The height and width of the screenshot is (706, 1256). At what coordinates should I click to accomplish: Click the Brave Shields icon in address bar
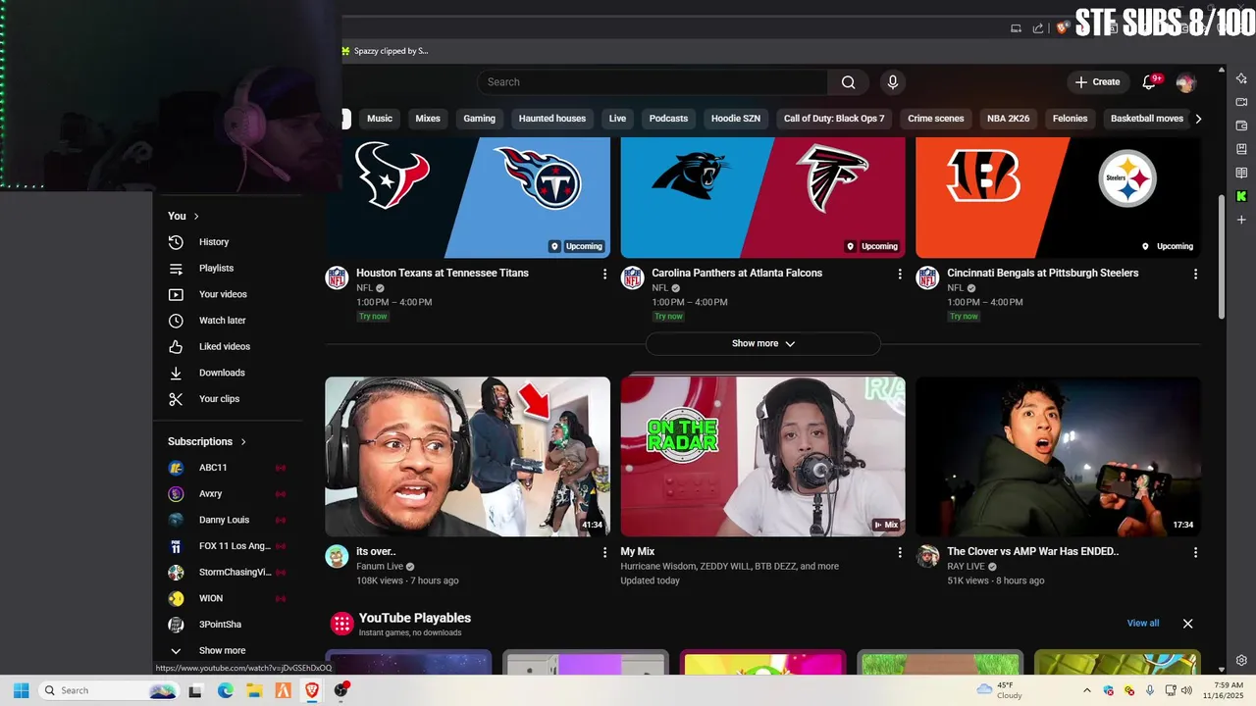(1062, 28)
